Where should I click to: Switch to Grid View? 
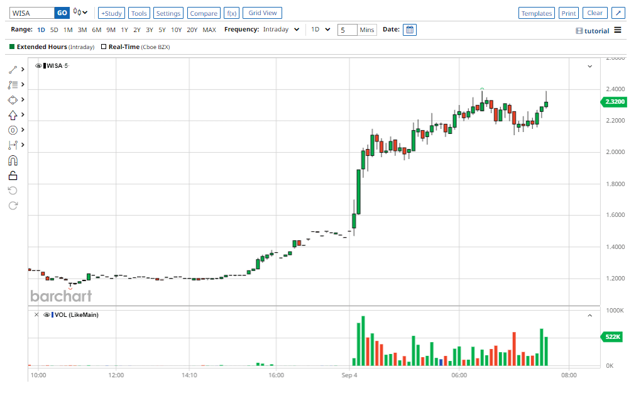[263, 13]
